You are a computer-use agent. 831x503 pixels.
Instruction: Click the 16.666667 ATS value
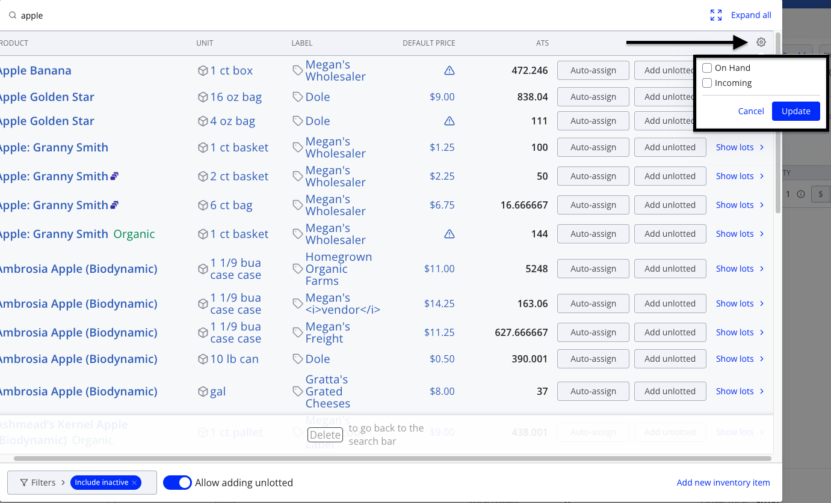[524, 205]
